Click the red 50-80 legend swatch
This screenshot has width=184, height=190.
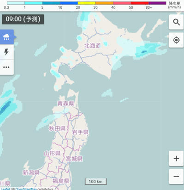(140, 3)
